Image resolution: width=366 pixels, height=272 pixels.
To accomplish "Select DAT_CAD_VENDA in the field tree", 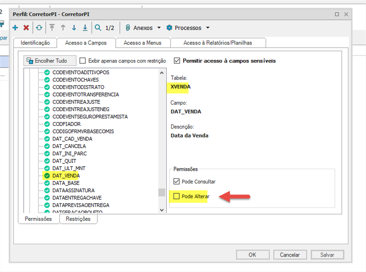I will (73, 139).
